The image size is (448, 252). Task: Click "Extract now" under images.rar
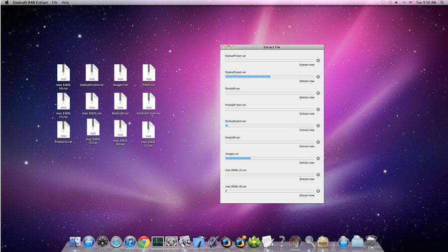click(307, 163)
